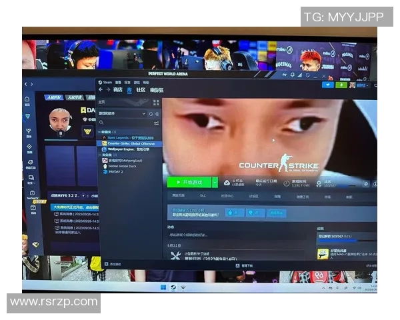Click green start game button

click(189, 182)
